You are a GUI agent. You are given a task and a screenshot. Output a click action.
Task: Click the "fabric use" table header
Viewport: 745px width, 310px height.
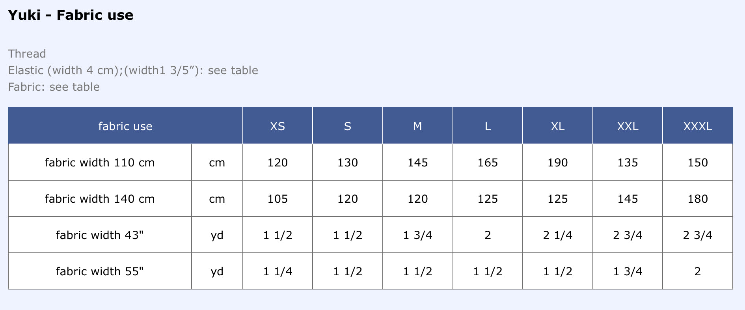pyautogui.click(x=125, y=126)
